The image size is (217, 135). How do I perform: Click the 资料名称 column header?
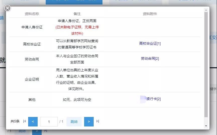(x=32, y=14)
